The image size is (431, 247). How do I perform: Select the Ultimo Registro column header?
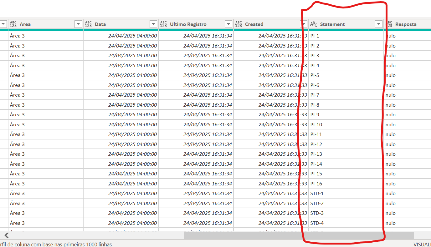click(x=196, y=24)
